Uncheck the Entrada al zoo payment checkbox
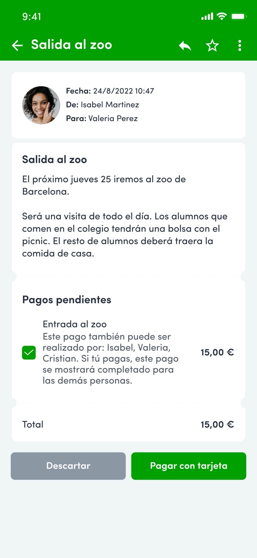Viewport: 257px width, 558px height. pyautogui.click(x=29, y=353)
